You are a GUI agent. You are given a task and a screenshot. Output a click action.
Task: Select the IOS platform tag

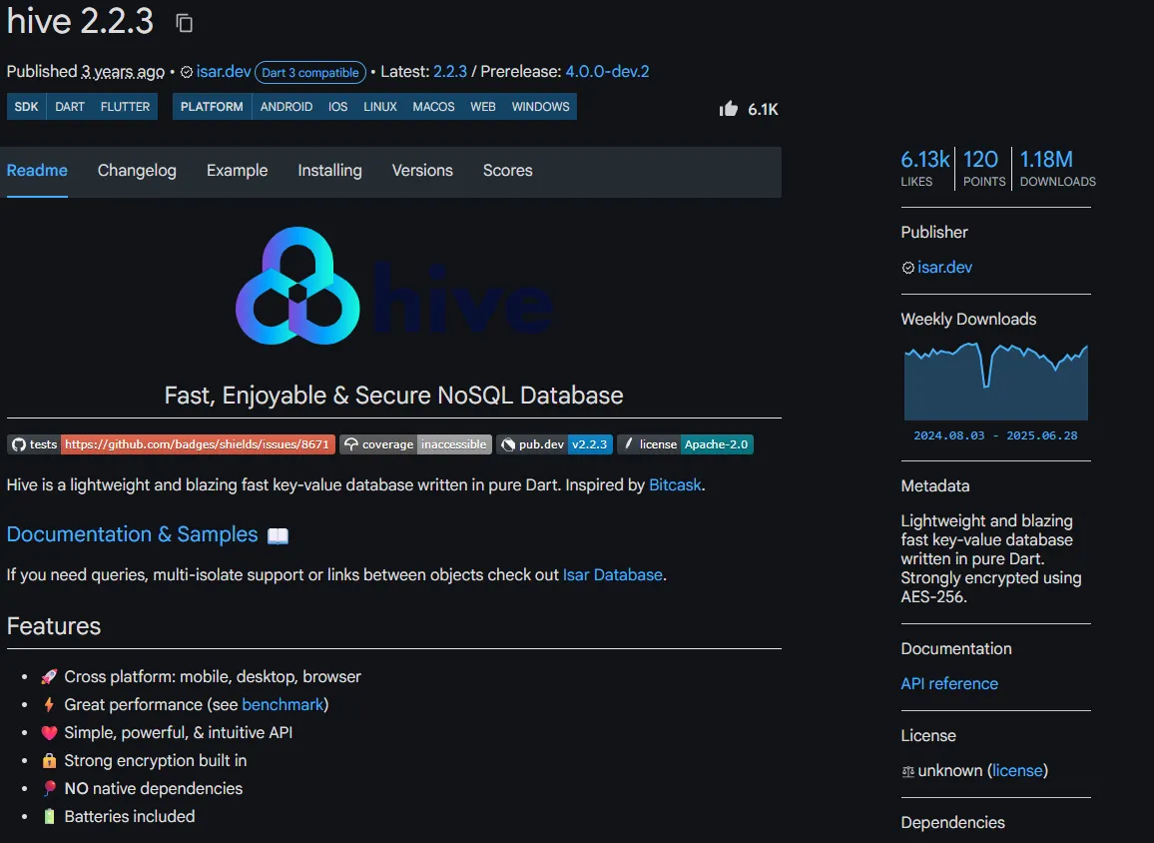[337, 107]
